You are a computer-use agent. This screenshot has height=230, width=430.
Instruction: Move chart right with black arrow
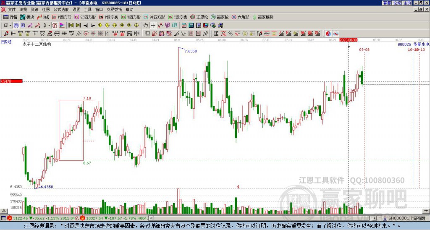pos(93,26)
